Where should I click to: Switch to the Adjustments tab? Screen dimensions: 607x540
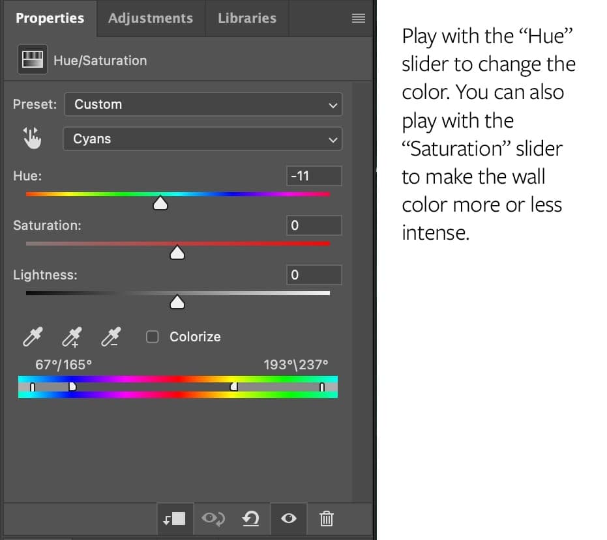coord(151,18)
